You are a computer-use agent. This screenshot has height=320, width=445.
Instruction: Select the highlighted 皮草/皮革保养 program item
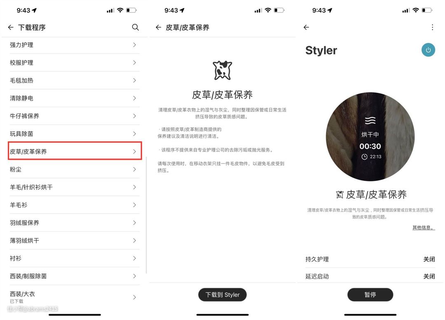click(75, 151)
